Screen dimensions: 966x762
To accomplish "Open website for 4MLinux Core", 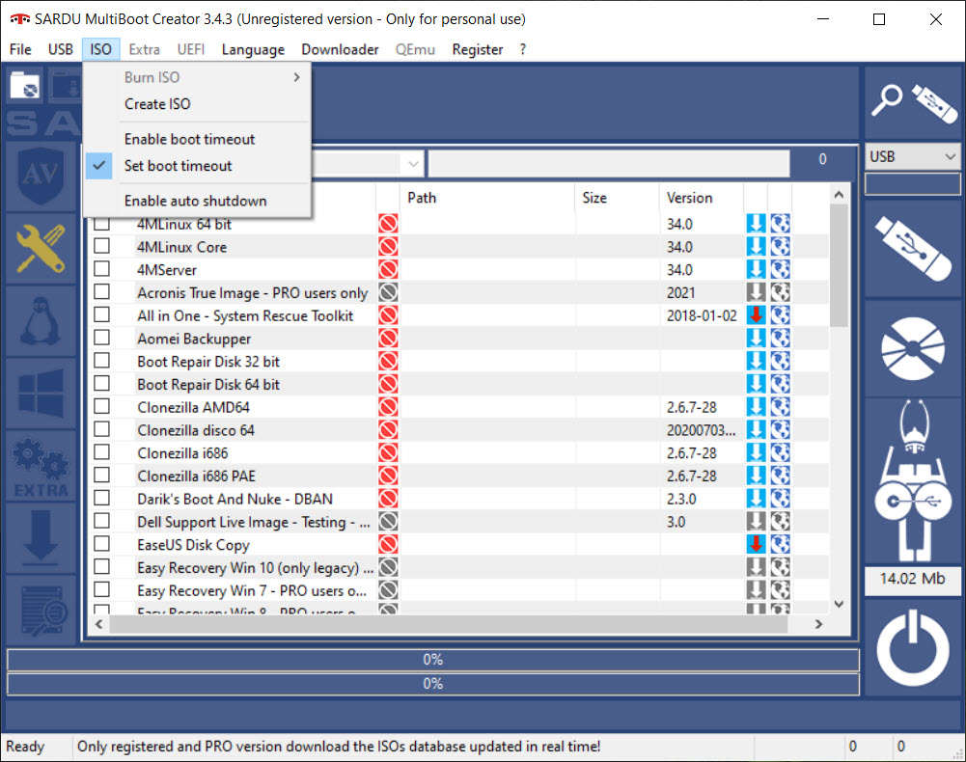I will 780,246.
